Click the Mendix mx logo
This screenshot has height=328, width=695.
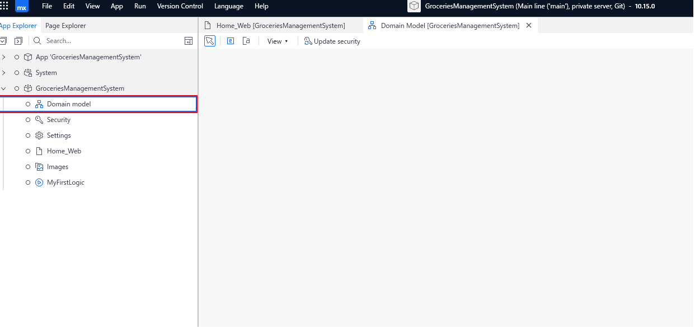pyautogui.click(x=22, y=7)
